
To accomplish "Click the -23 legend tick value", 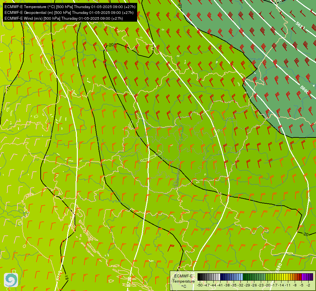I will coord(261,285).
